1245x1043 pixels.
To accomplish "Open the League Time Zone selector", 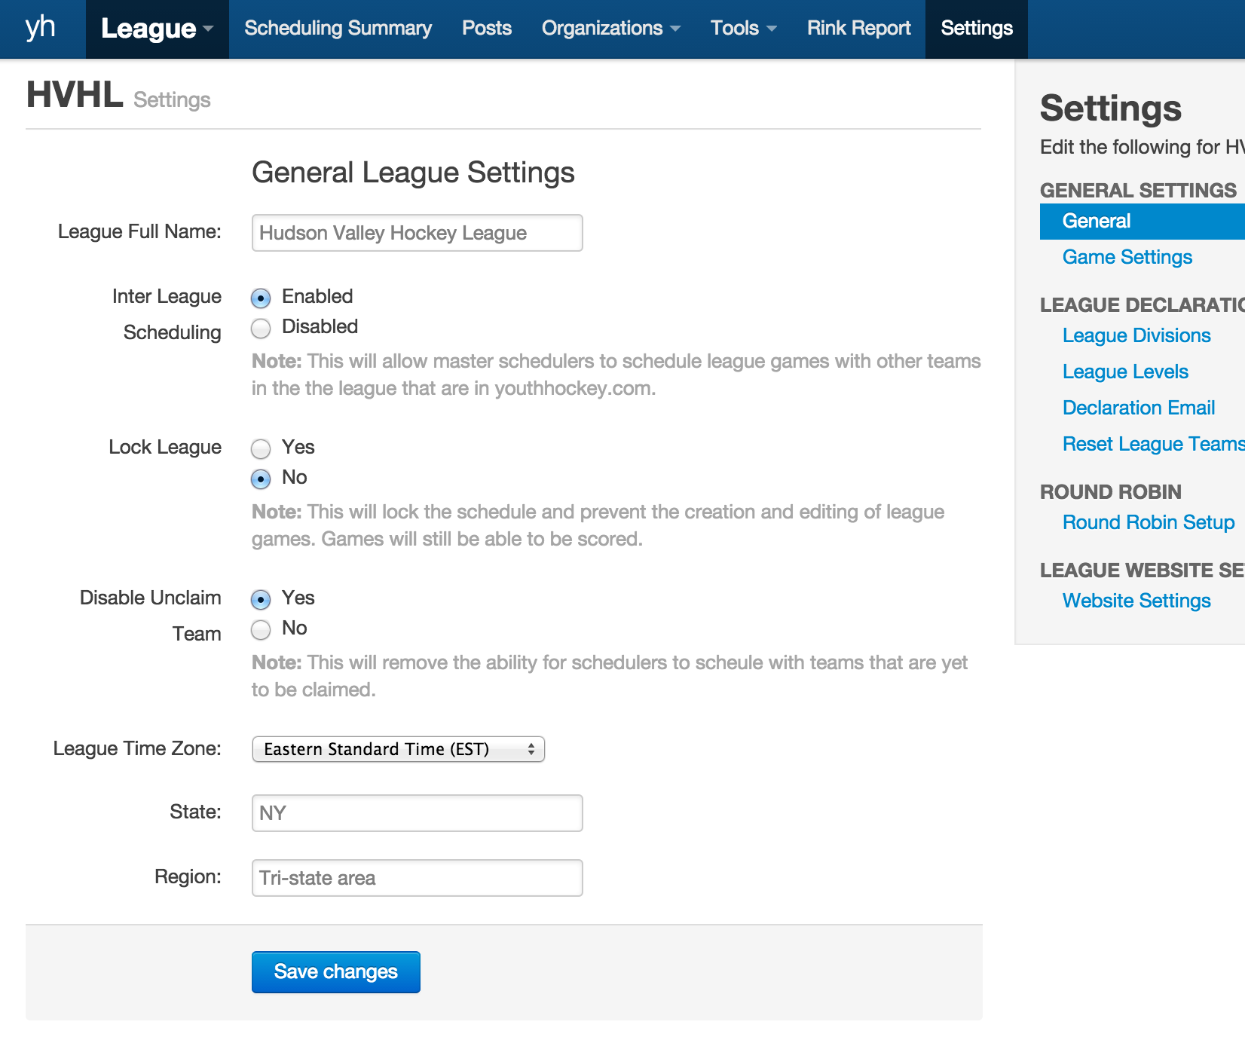I will (x=398, y=749).
